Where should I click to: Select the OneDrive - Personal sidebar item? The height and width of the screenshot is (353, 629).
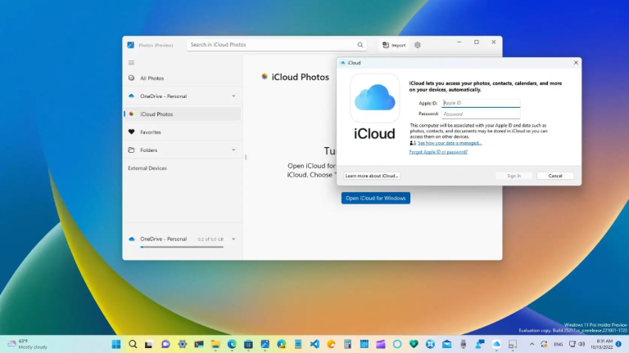183,96
